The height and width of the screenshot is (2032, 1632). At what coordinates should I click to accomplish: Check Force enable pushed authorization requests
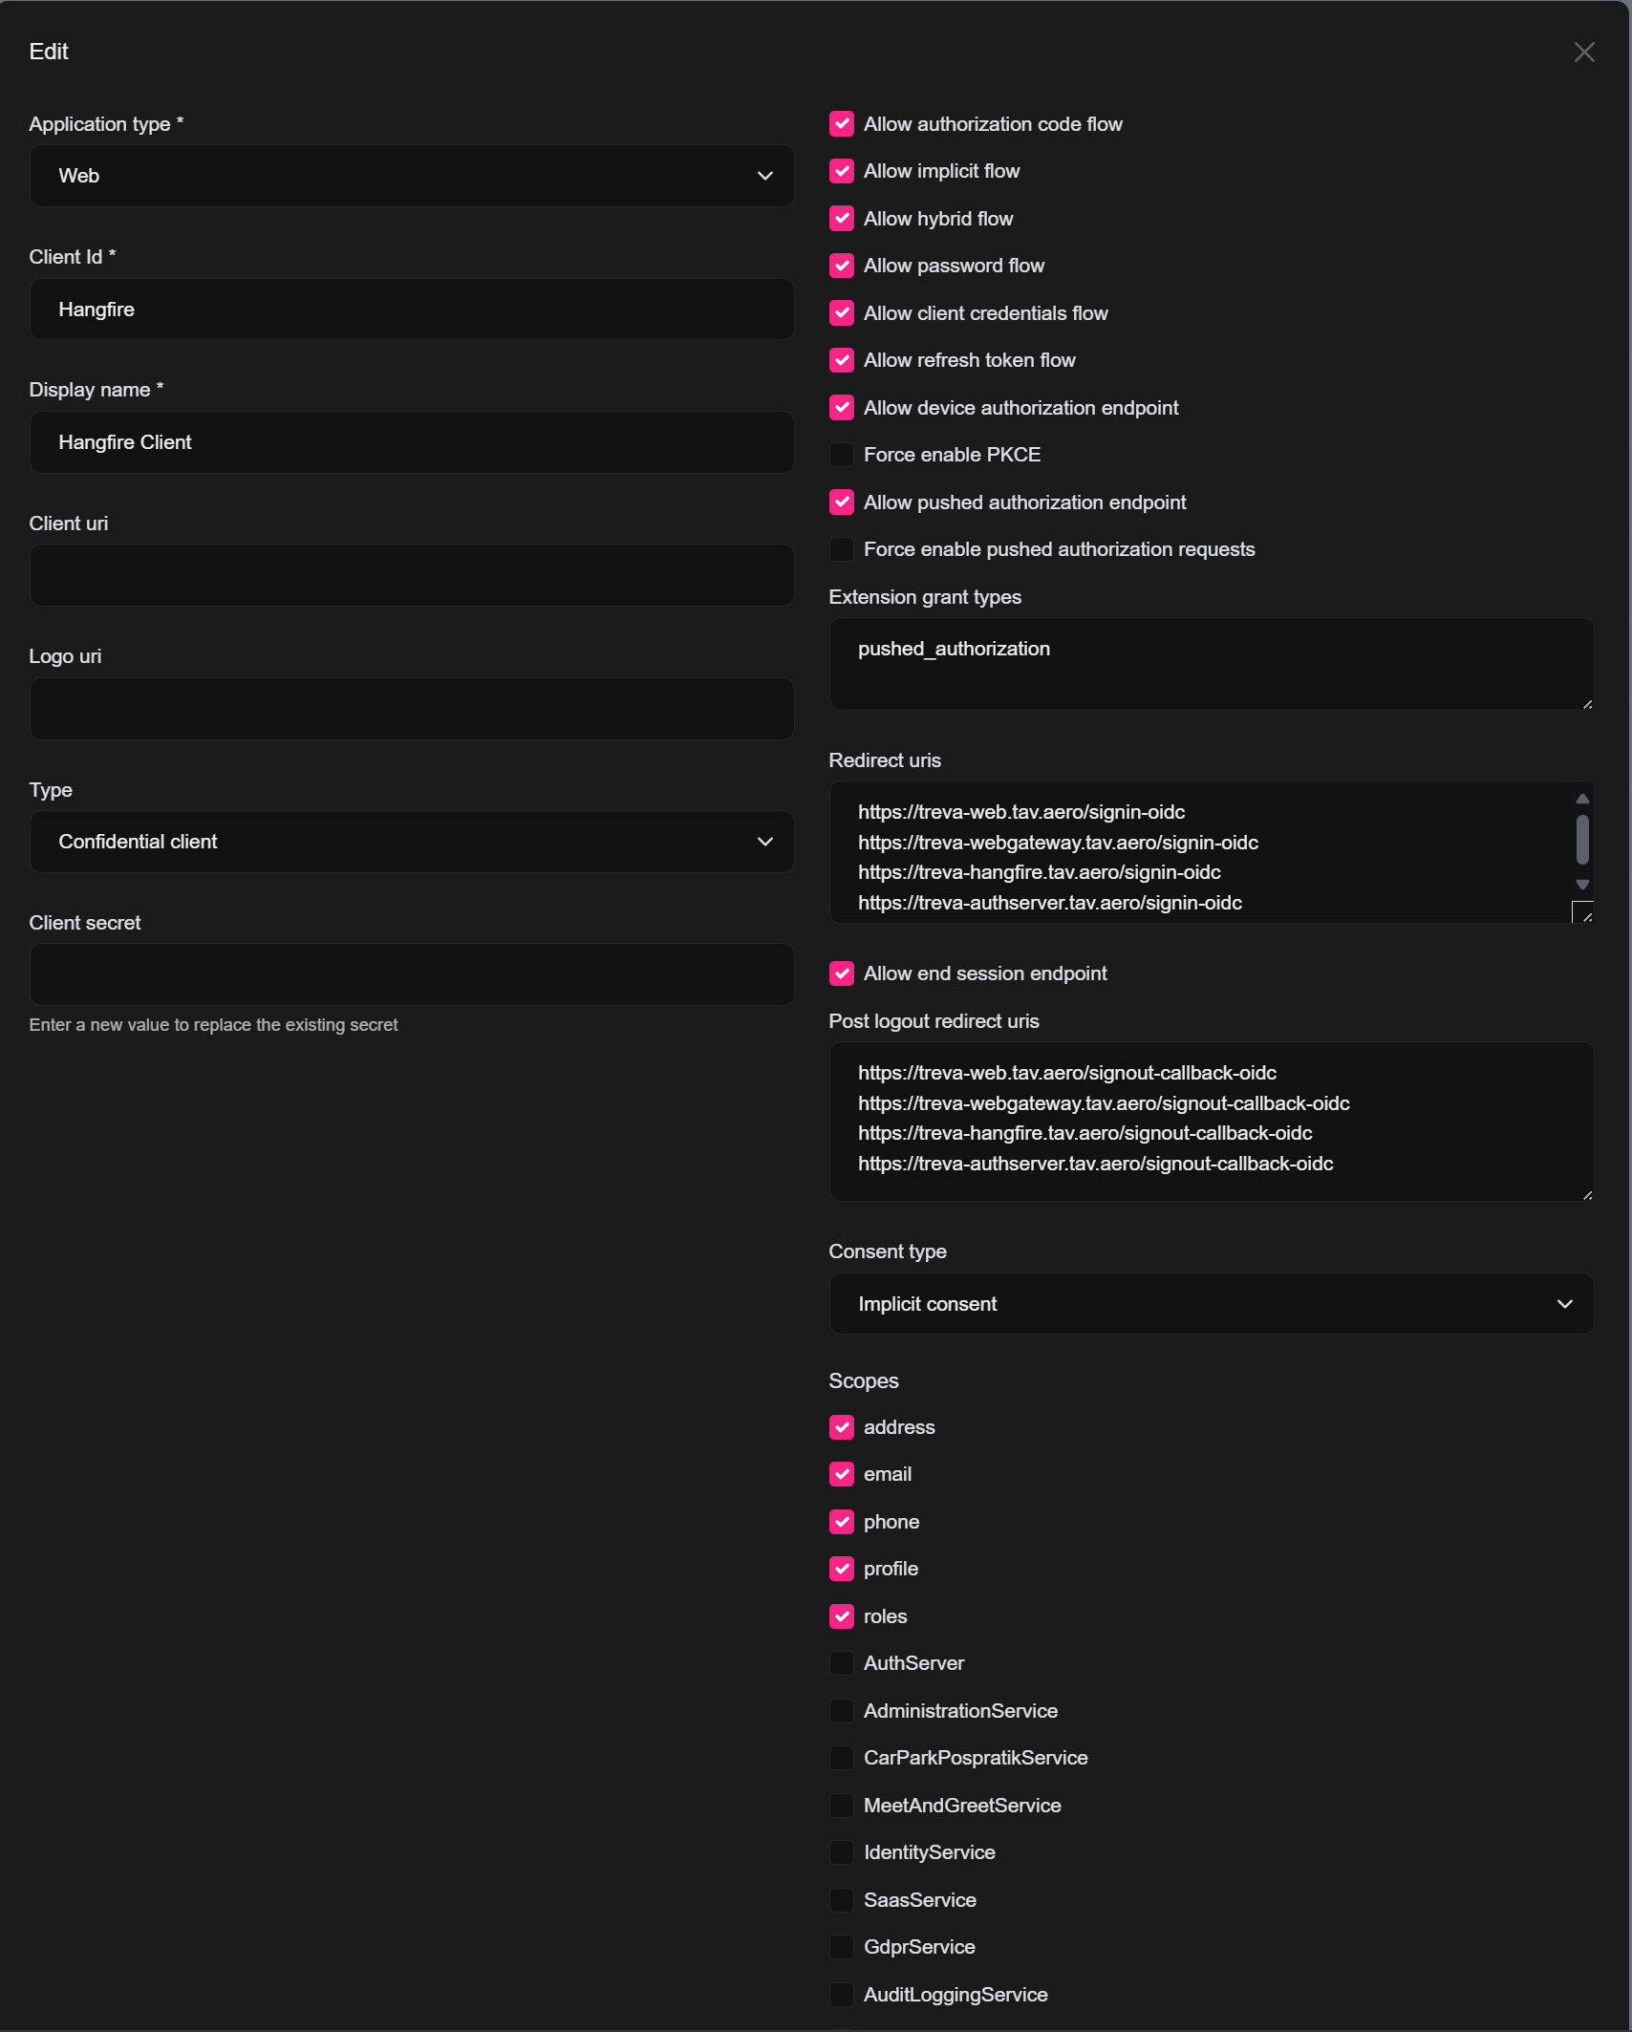[842, 549]
